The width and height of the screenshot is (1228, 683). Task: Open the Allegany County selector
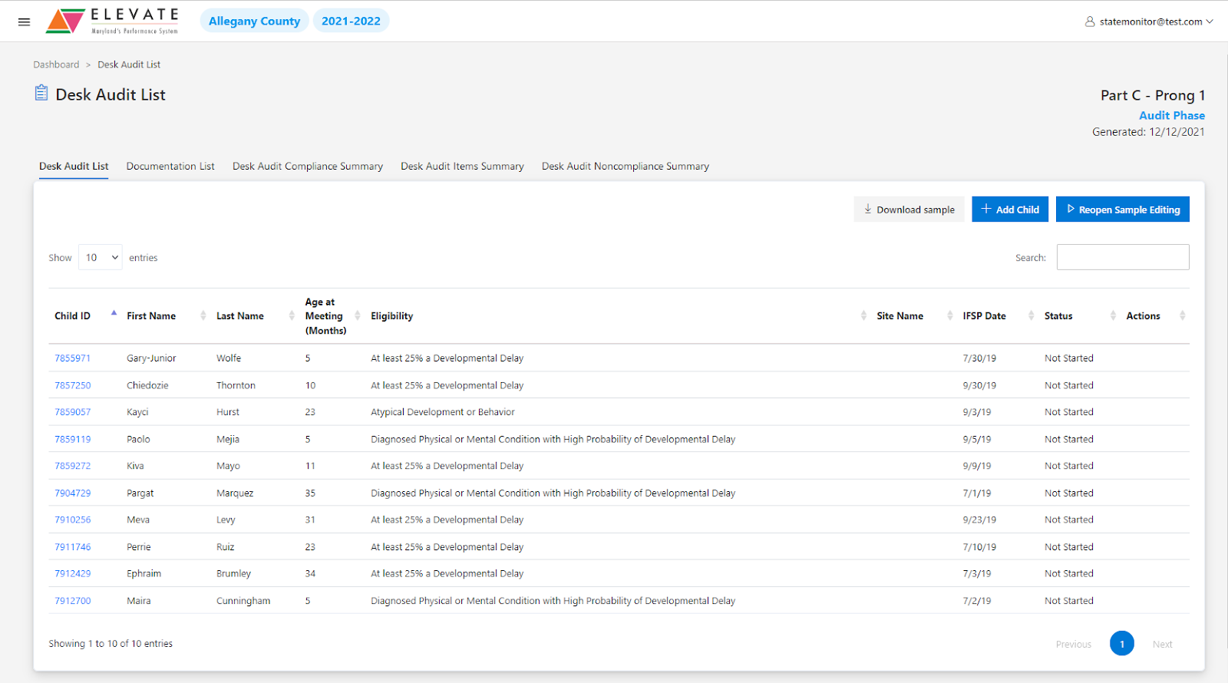coord(254,21)
